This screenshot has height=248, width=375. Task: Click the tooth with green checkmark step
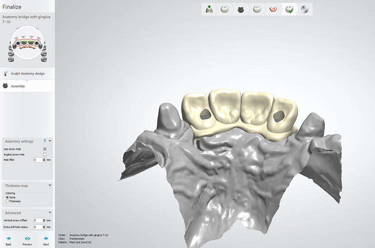pos(289,9)
